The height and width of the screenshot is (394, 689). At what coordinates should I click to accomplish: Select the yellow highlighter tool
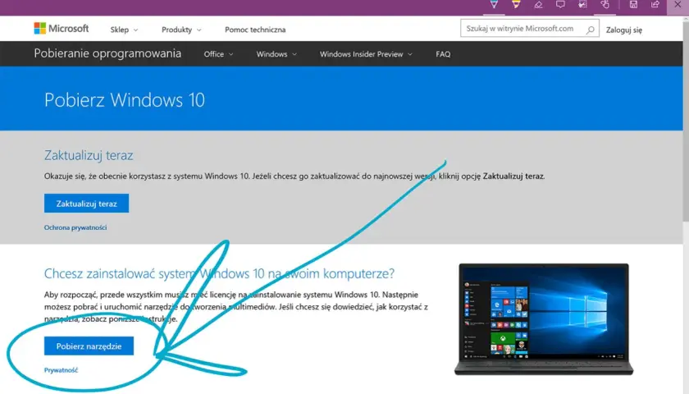click(x=516, y=5)
